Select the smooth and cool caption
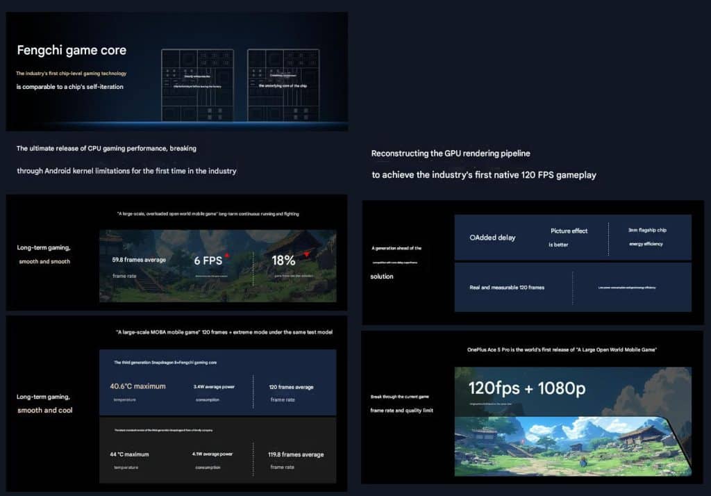Screen dimensions: 711x496 point(45,410)
